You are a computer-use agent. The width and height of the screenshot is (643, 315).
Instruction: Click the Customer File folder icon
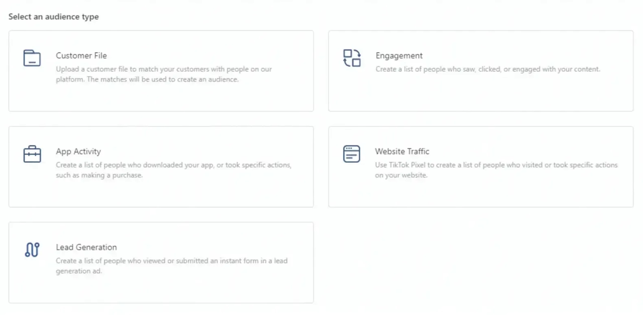(x=32, y=58)
